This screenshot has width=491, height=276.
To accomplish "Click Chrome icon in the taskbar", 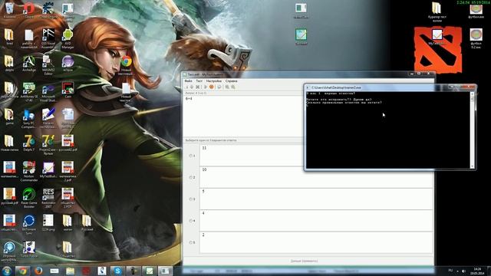I will [x=22, y=271].
